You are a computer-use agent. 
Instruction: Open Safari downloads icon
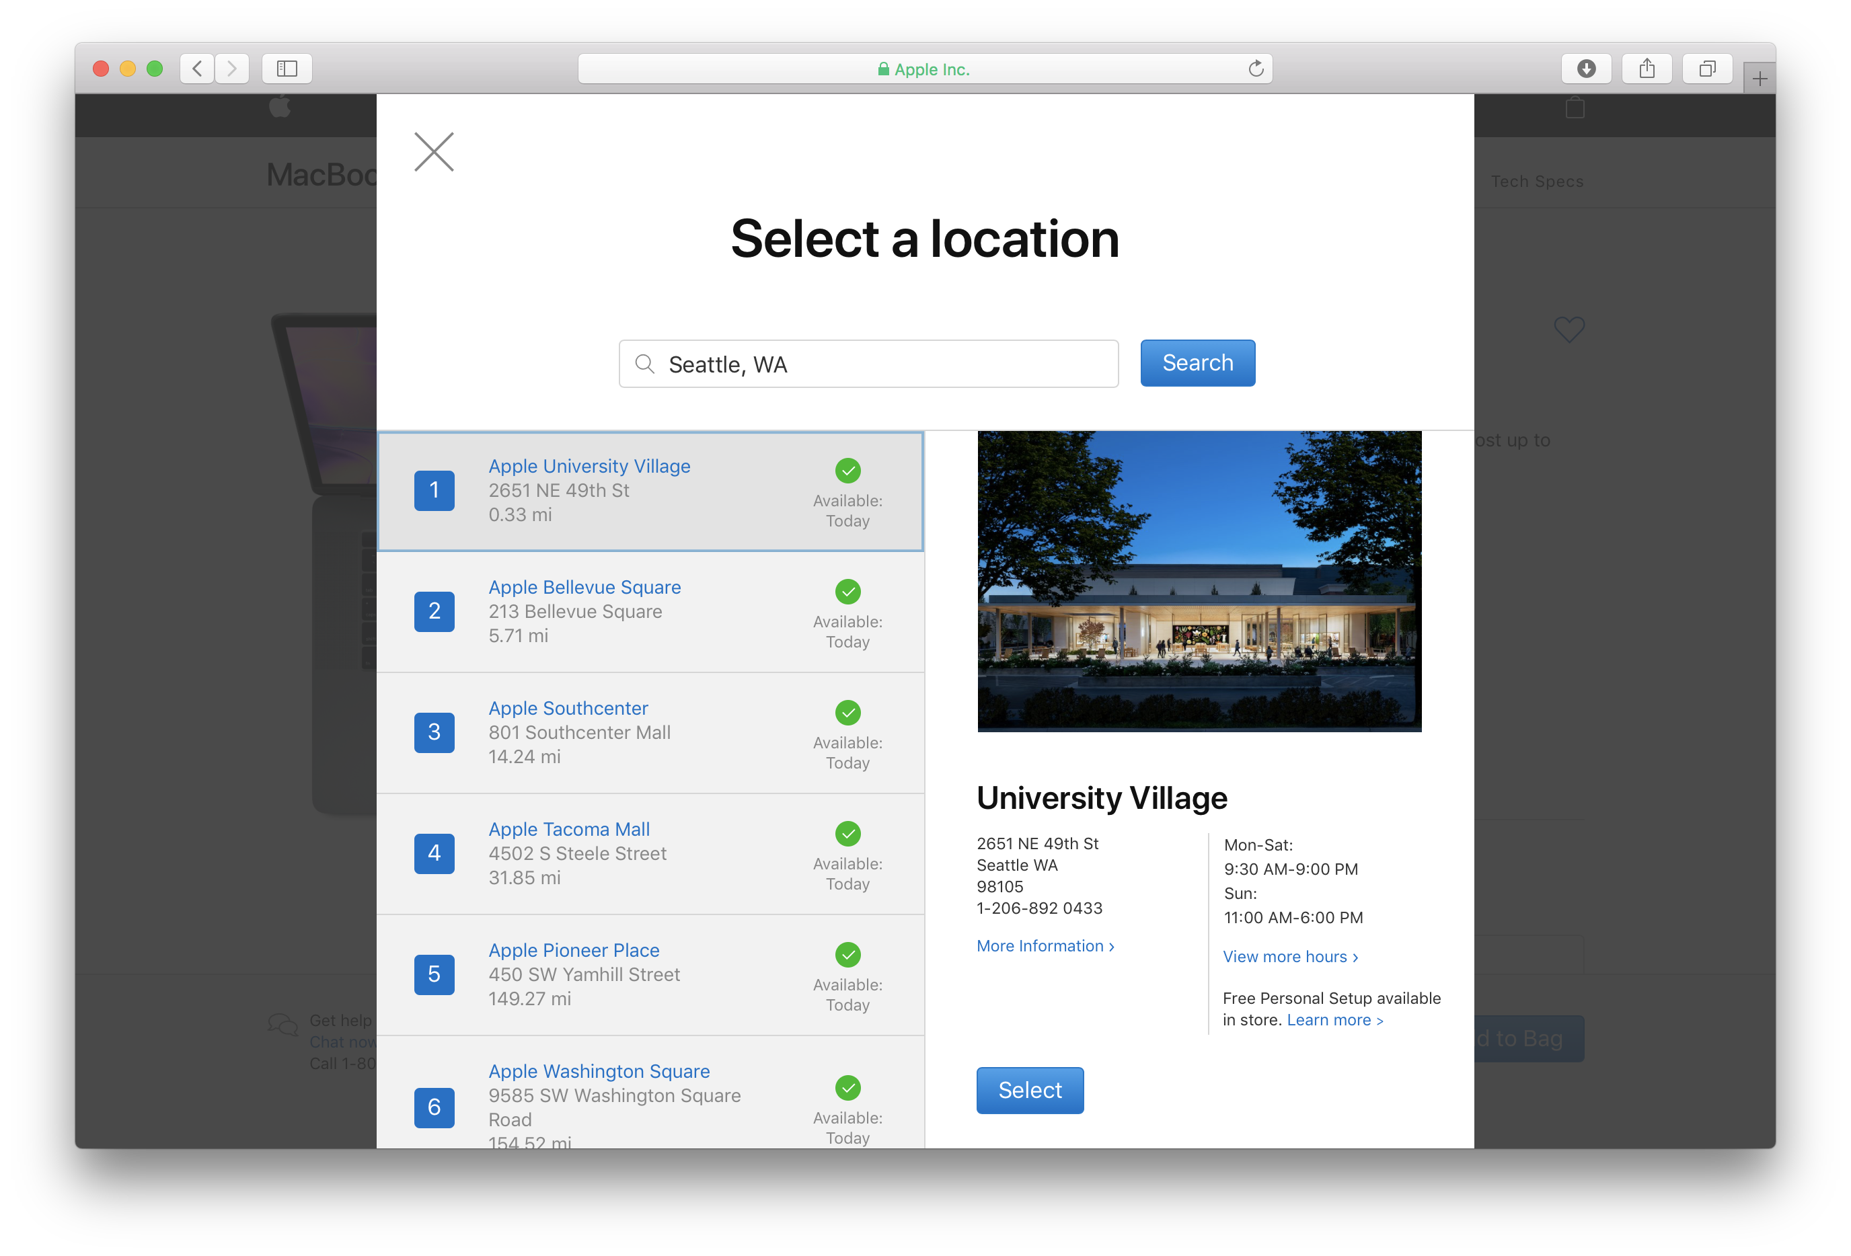1586,69
